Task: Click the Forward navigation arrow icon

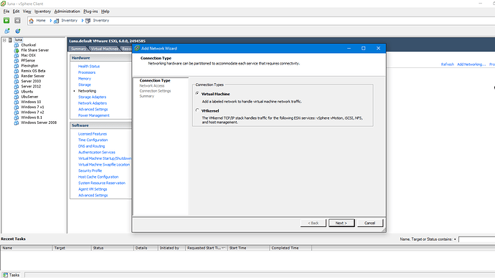Action: [x=17, y=21]
